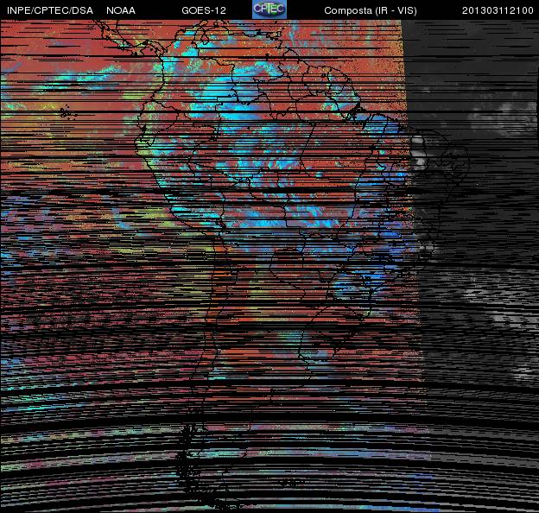
Task: Click the GOES-12 satellite label
Action: 204,10
